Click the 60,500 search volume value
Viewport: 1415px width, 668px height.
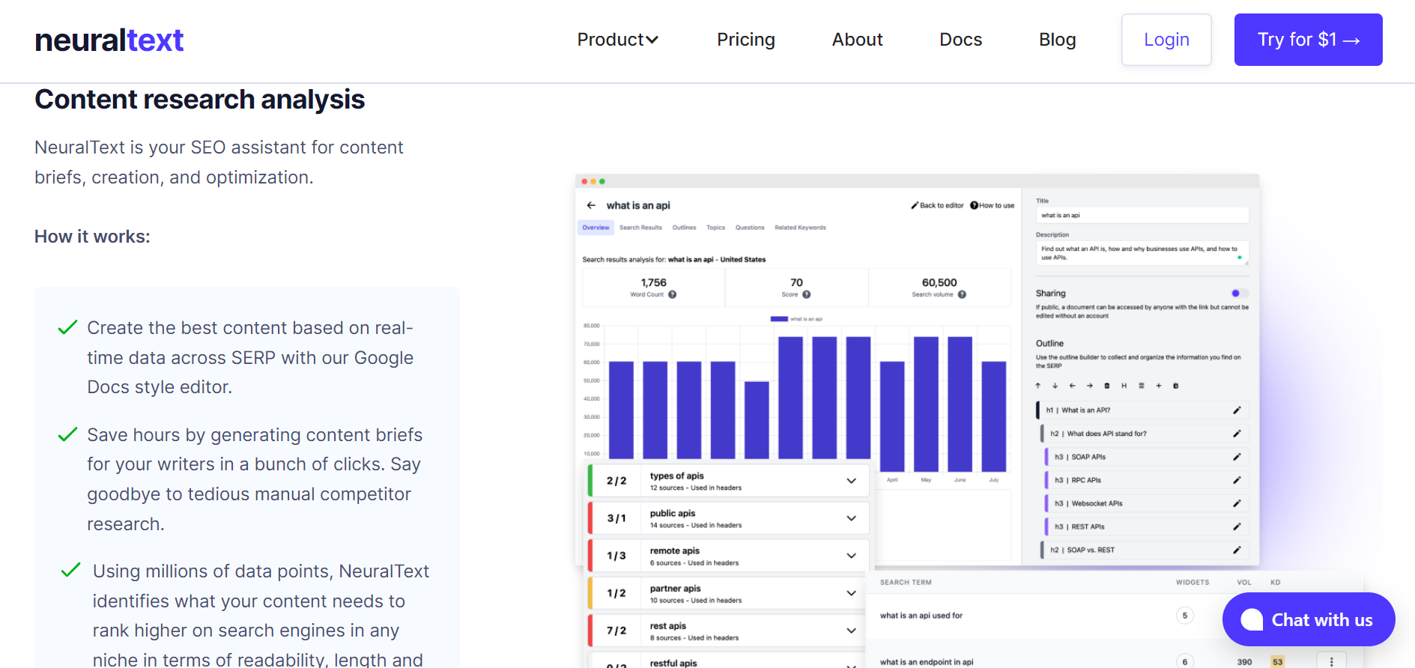939,282
